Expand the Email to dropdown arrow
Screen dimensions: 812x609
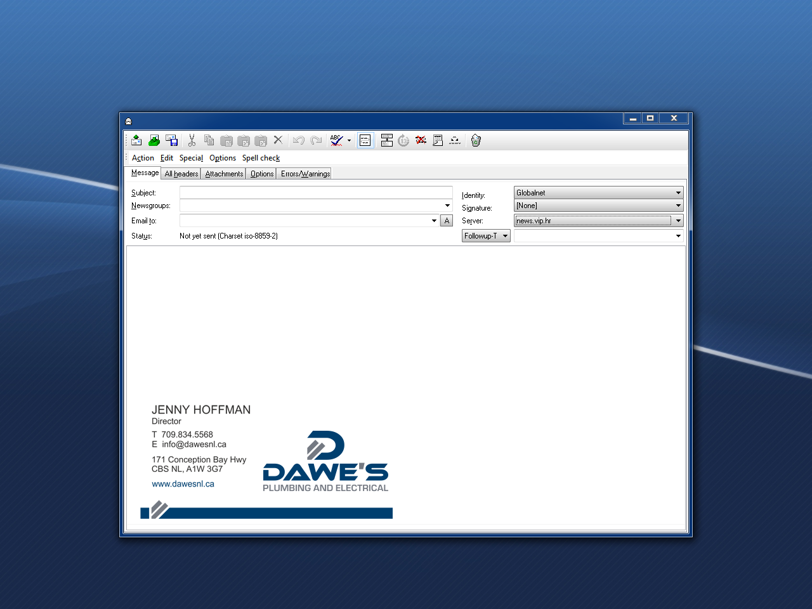pyautogui.click(x=434, y=221)
